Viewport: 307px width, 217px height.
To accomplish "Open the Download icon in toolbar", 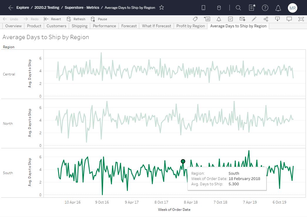I will (x=277, y=19).
